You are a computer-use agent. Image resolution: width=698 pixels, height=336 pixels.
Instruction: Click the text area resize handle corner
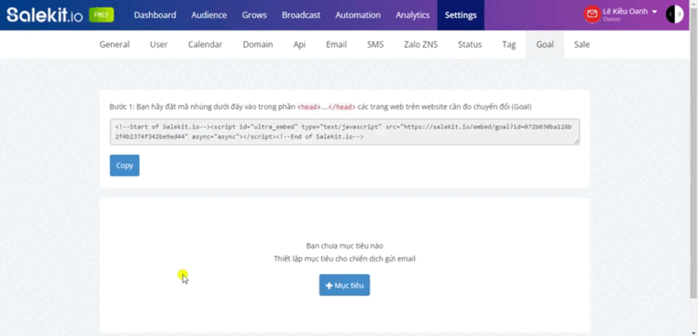[576, 142]
